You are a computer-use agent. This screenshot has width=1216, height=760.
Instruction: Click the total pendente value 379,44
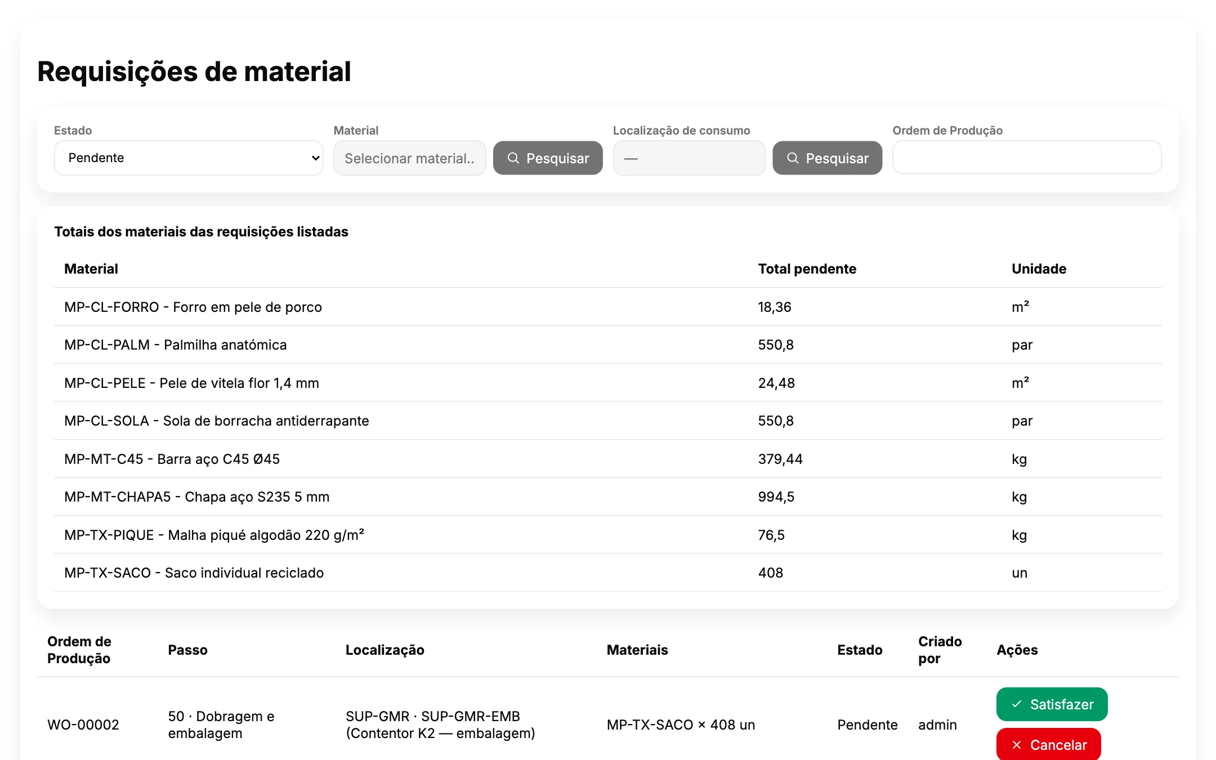[780, 459]
